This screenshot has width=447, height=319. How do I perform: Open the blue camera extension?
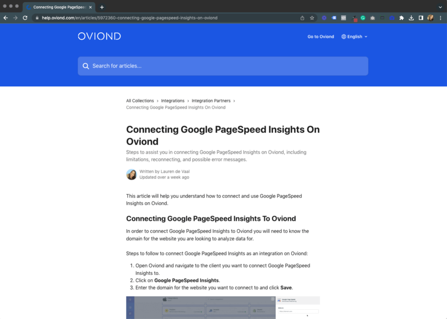[392, 18]
